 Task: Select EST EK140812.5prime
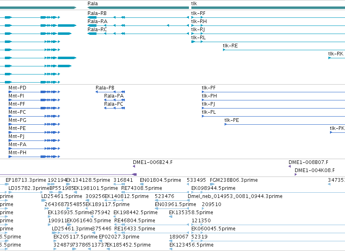pyautogui.click(x=114, y=200)
